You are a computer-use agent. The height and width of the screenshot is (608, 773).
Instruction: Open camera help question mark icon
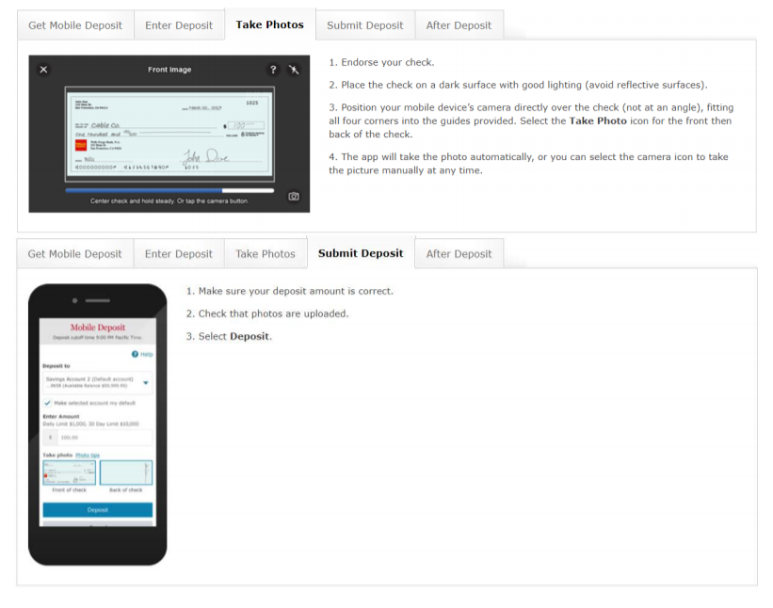click(x=273, y=70)
